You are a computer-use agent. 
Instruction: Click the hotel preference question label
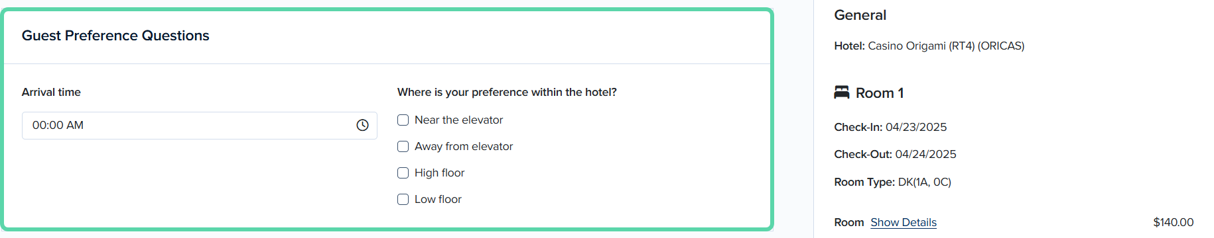click(507, 92)
